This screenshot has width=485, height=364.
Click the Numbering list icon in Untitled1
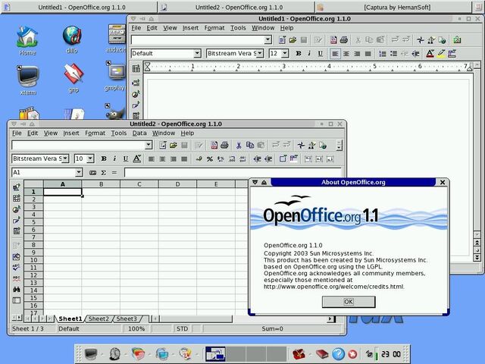coord(383,54)
